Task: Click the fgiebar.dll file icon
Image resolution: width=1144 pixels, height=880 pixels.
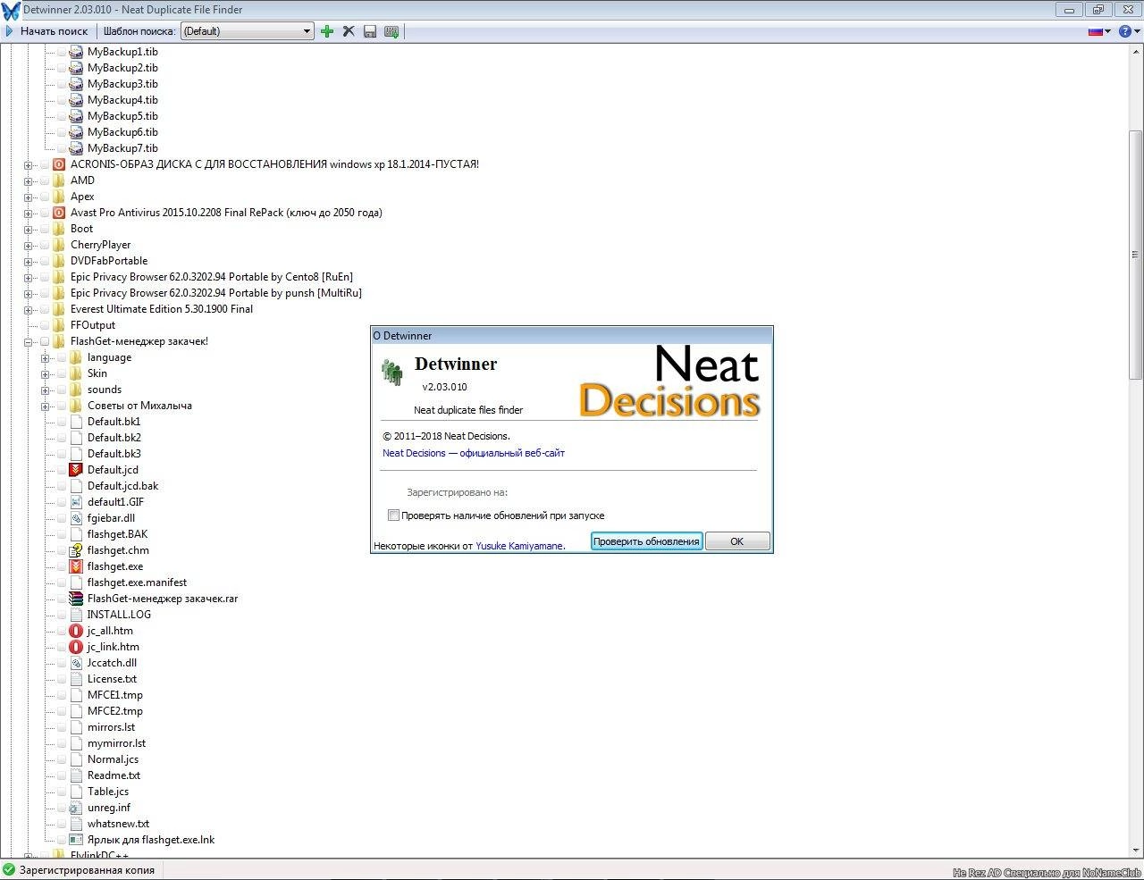Action: pyautogui.click(x=76, y=518)
